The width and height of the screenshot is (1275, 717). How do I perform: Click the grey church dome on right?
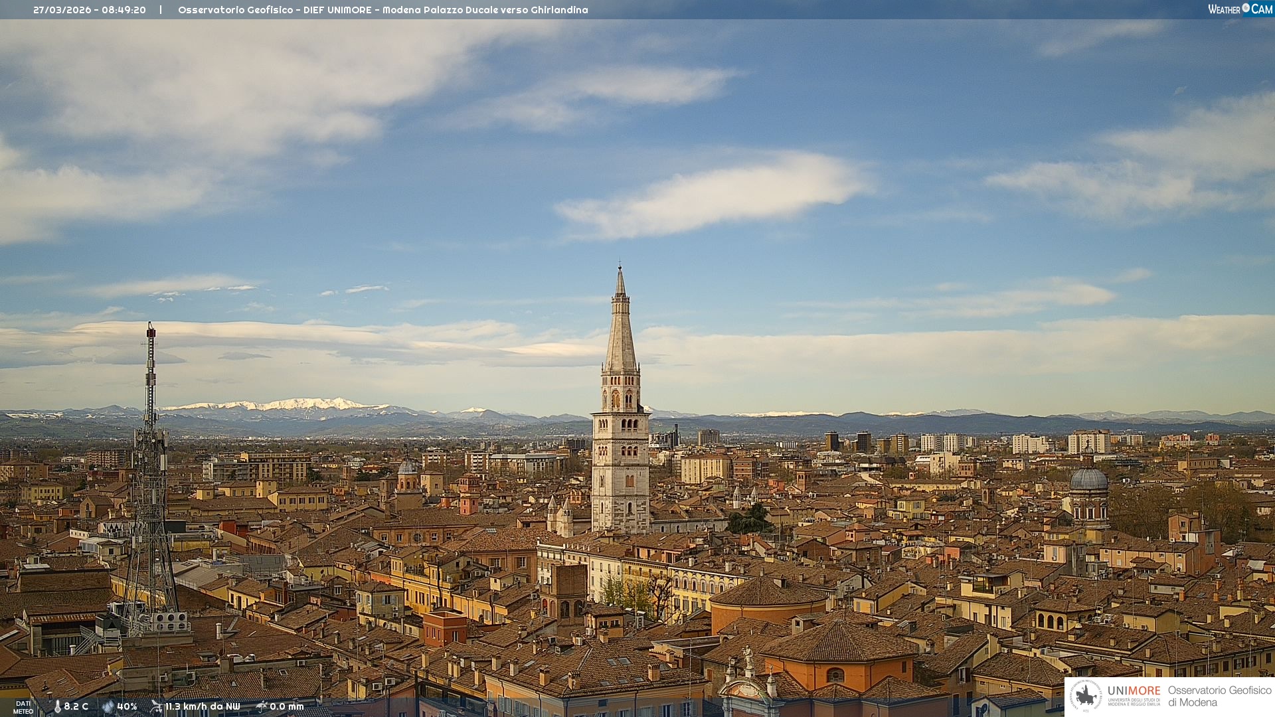(1088, 480)
